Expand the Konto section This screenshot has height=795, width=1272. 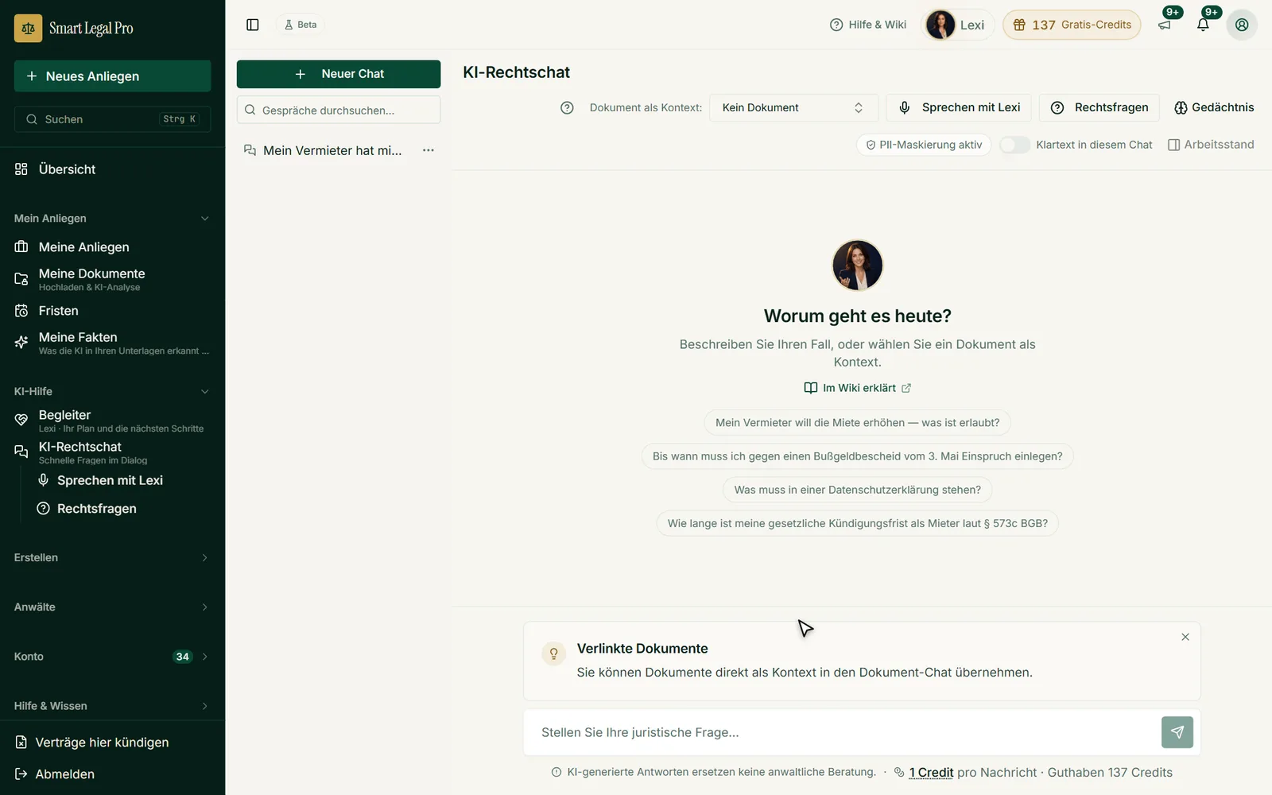[112, 657]
